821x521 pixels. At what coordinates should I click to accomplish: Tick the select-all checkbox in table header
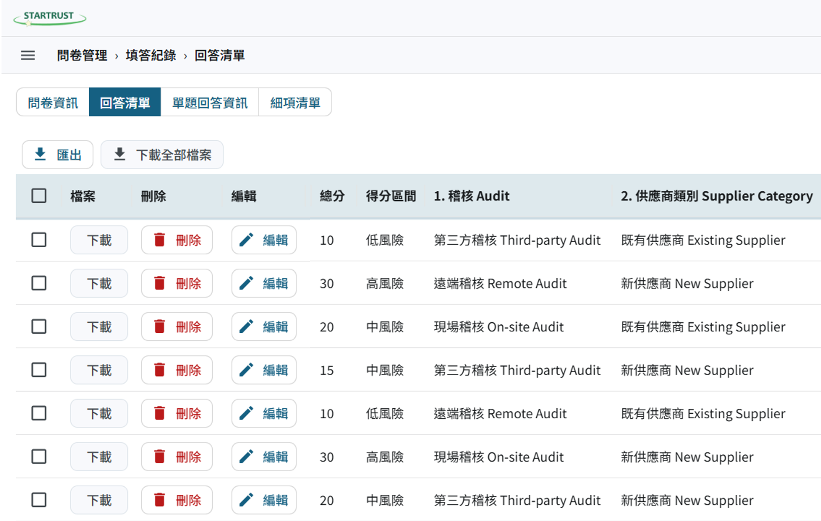click(x=39, y=196)
